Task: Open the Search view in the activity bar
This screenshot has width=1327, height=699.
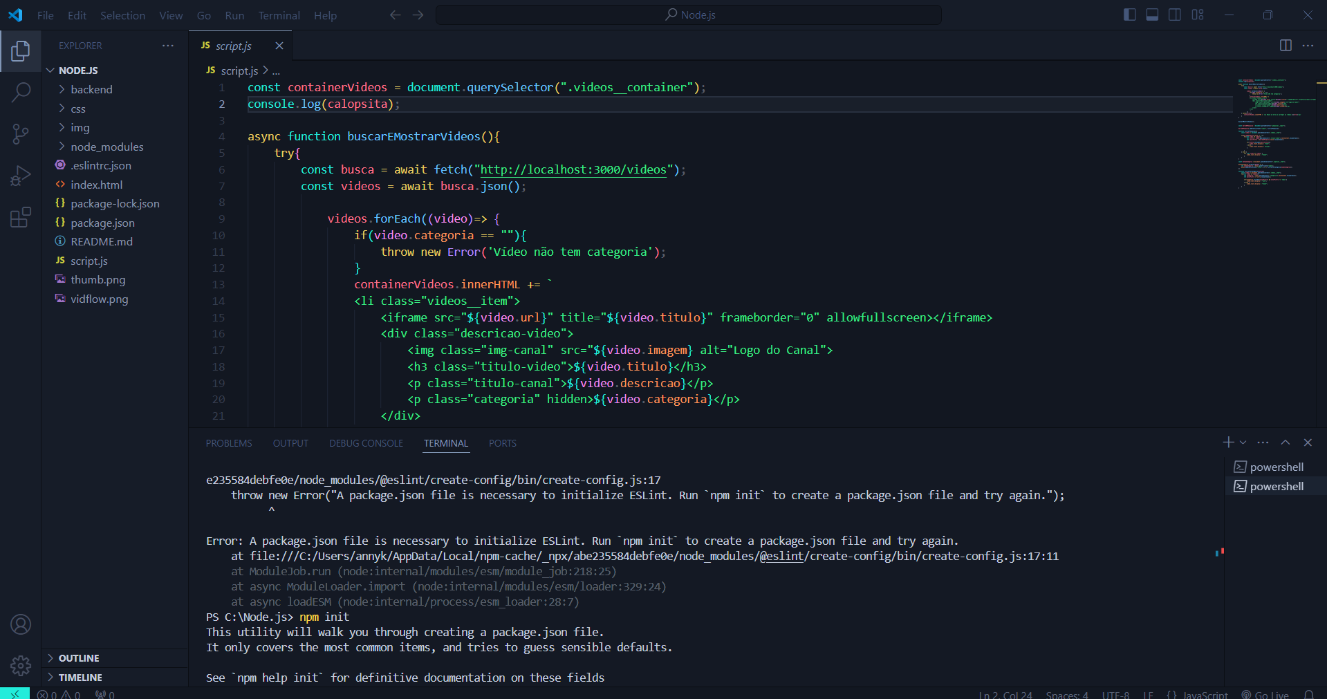Action: pyautogui.click(x=21, y=92)
